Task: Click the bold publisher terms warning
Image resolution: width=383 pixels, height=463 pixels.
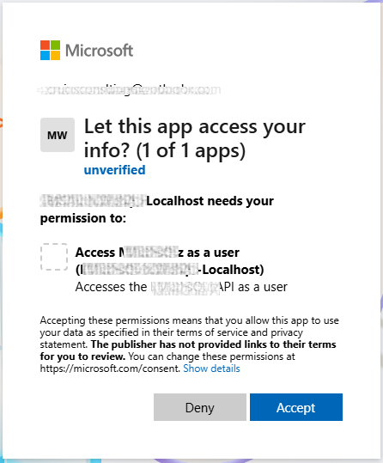Action: 188,350
